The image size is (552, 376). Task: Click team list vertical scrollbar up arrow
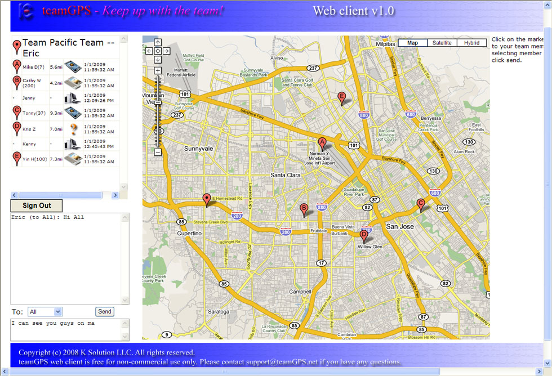coord(123,38)
